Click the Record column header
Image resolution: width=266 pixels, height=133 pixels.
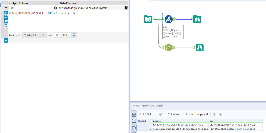pyautogui.click(x=145, y=121)
